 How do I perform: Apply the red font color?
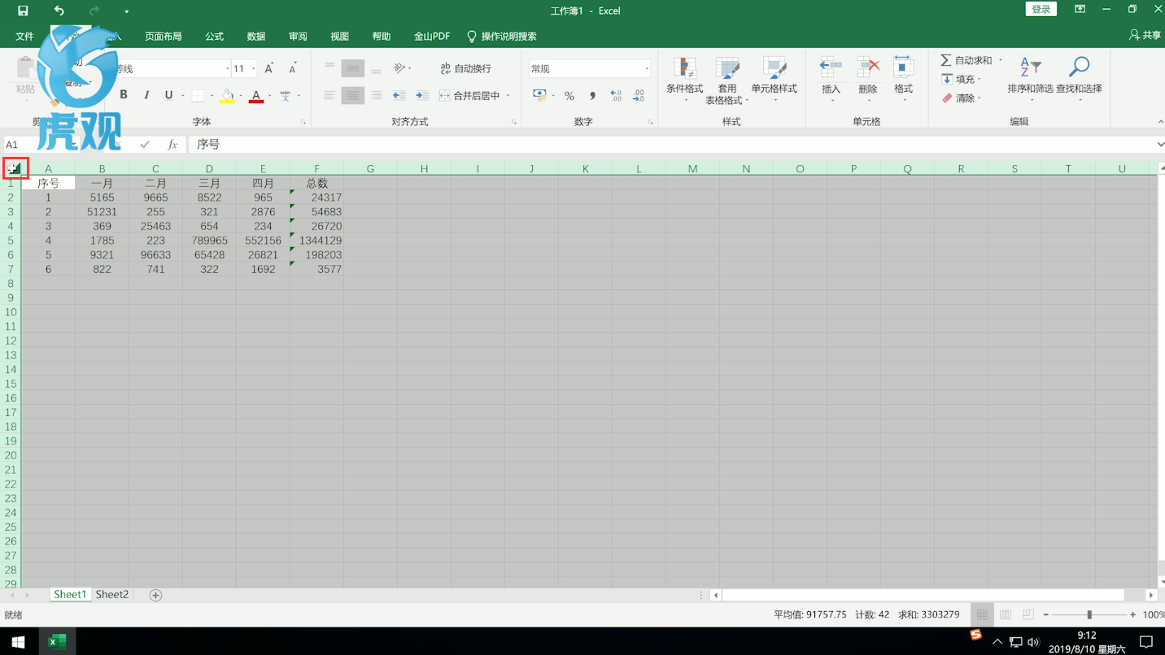[256, 96]
